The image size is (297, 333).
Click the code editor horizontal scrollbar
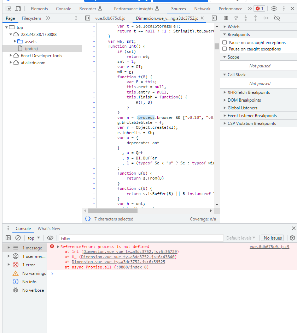point(113,211)
